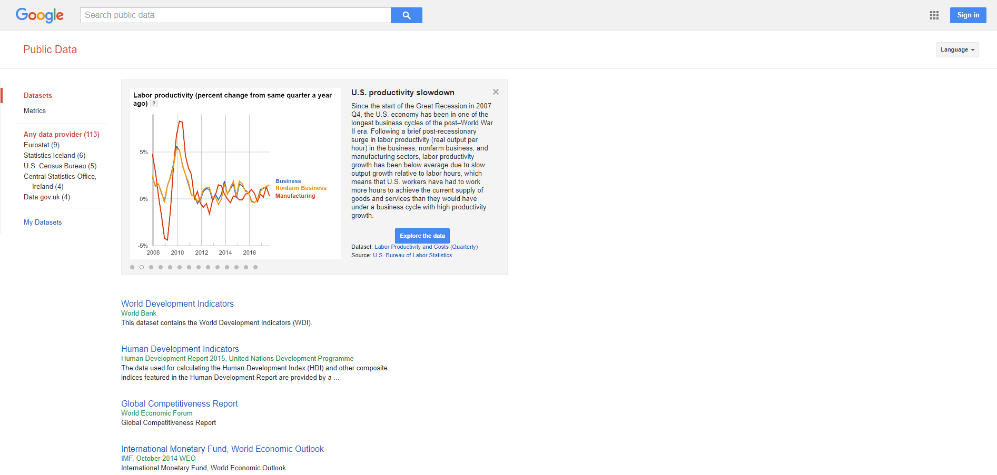Click the Google logo

pyautogui.click(x=40, y=15)
